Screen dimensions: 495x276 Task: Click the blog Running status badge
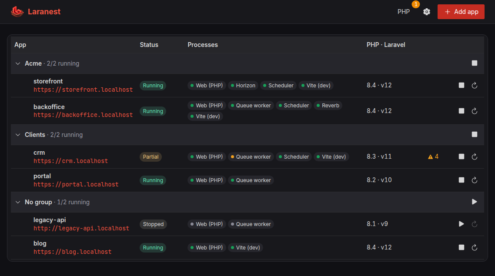coord(153,248)
